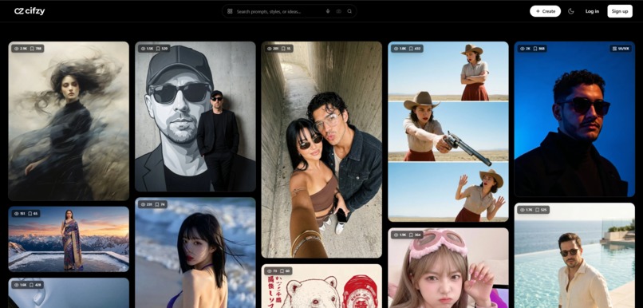Click views eye icon on illustrated cap man card
This screenshot has height=308, width=643.
143,49
